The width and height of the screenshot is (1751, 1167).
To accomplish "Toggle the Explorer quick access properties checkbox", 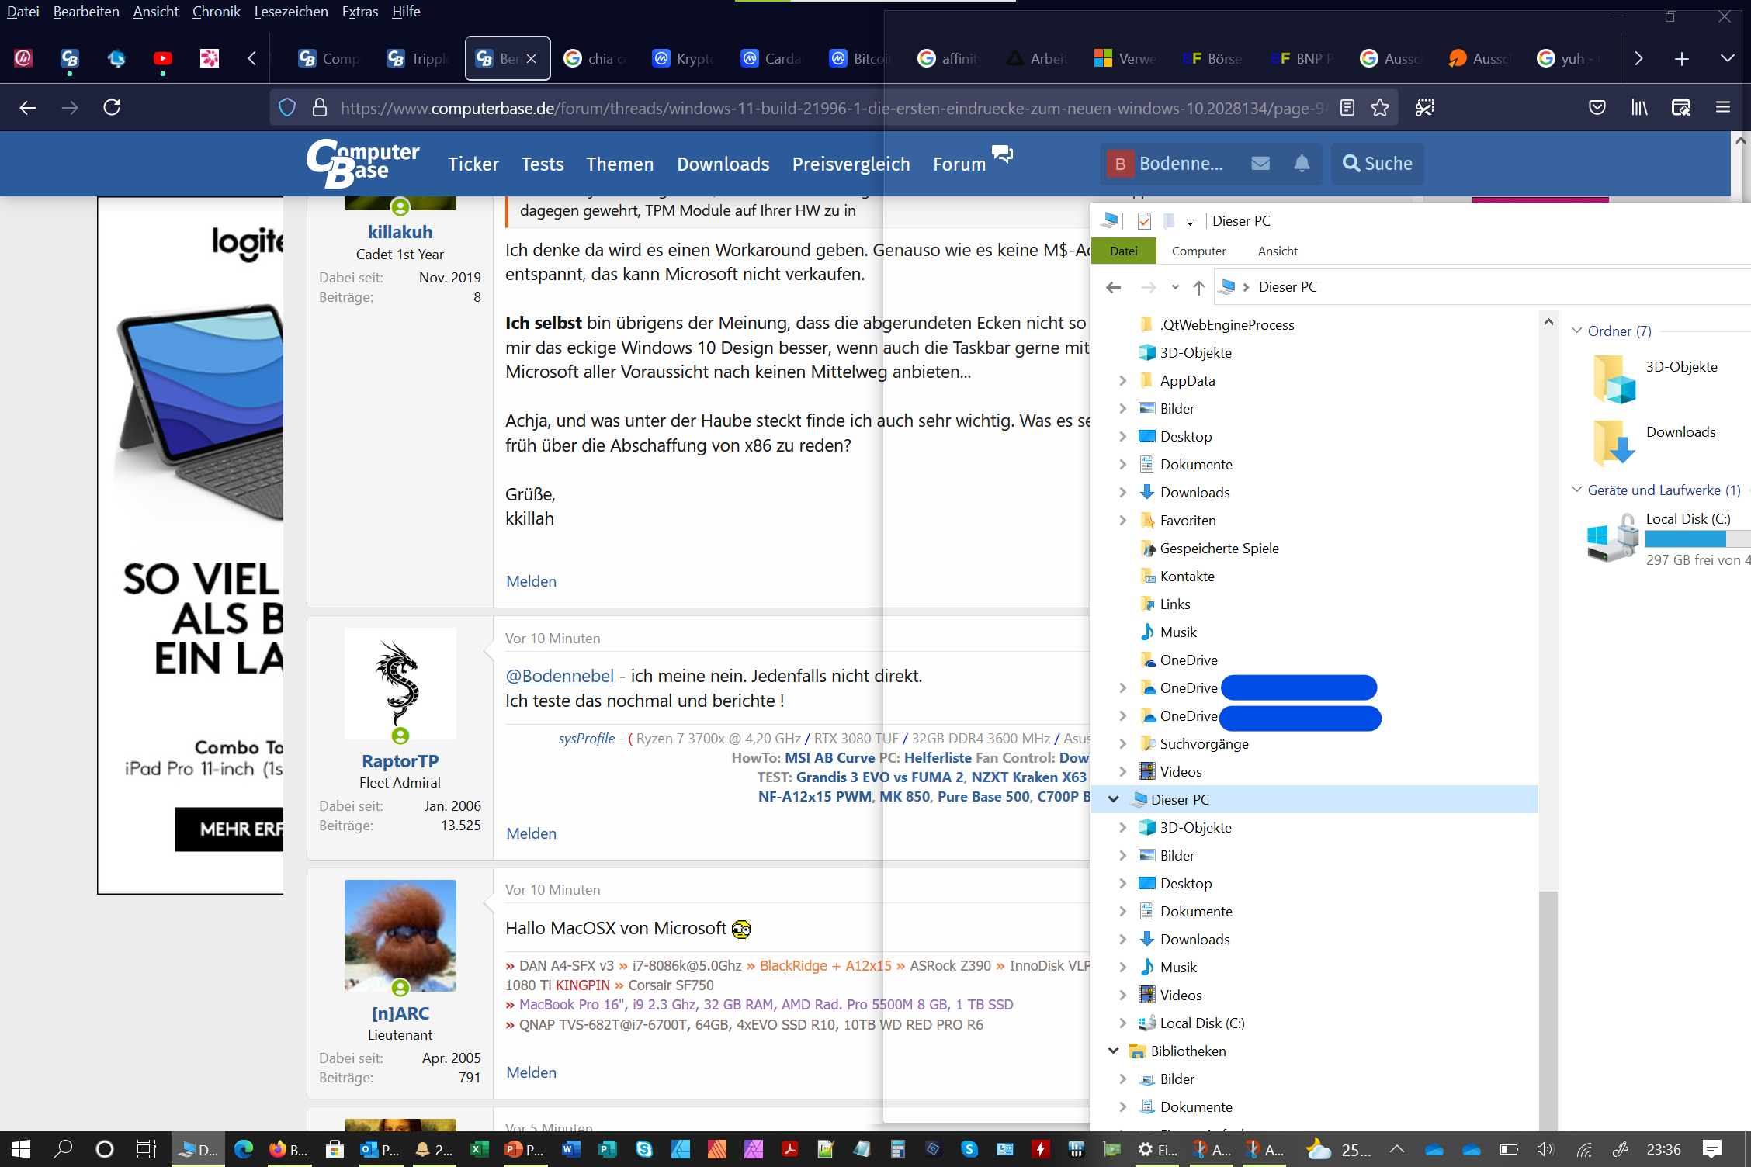I will (1144, 221).
